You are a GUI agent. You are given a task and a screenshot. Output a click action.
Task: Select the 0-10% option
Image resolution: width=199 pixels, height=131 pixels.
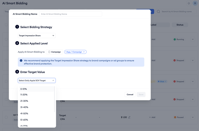[x=37, y=89]
